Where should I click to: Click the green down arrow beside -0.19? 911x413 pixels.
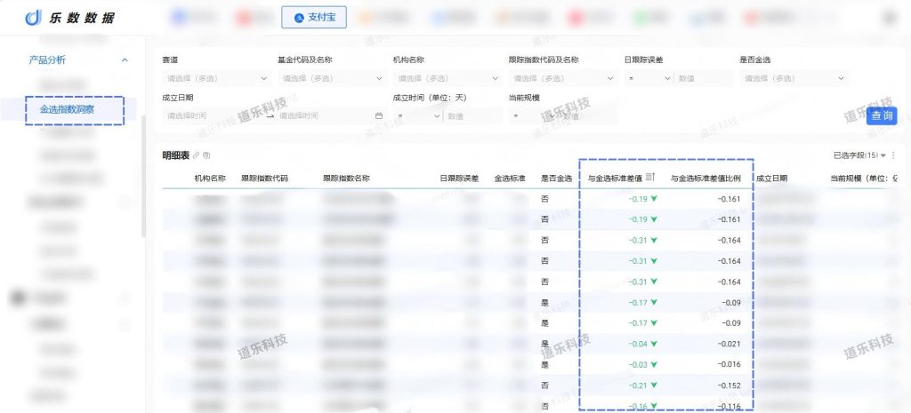655,199
